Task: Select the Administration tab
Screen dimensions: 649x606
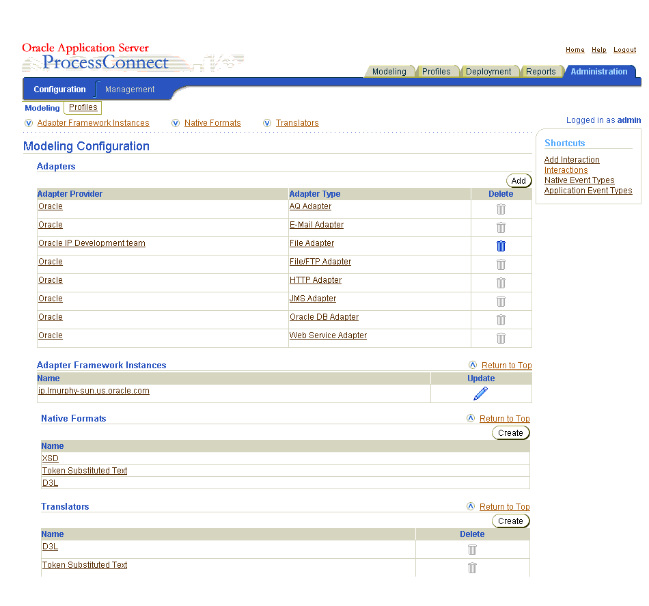Action: [599, 72]
